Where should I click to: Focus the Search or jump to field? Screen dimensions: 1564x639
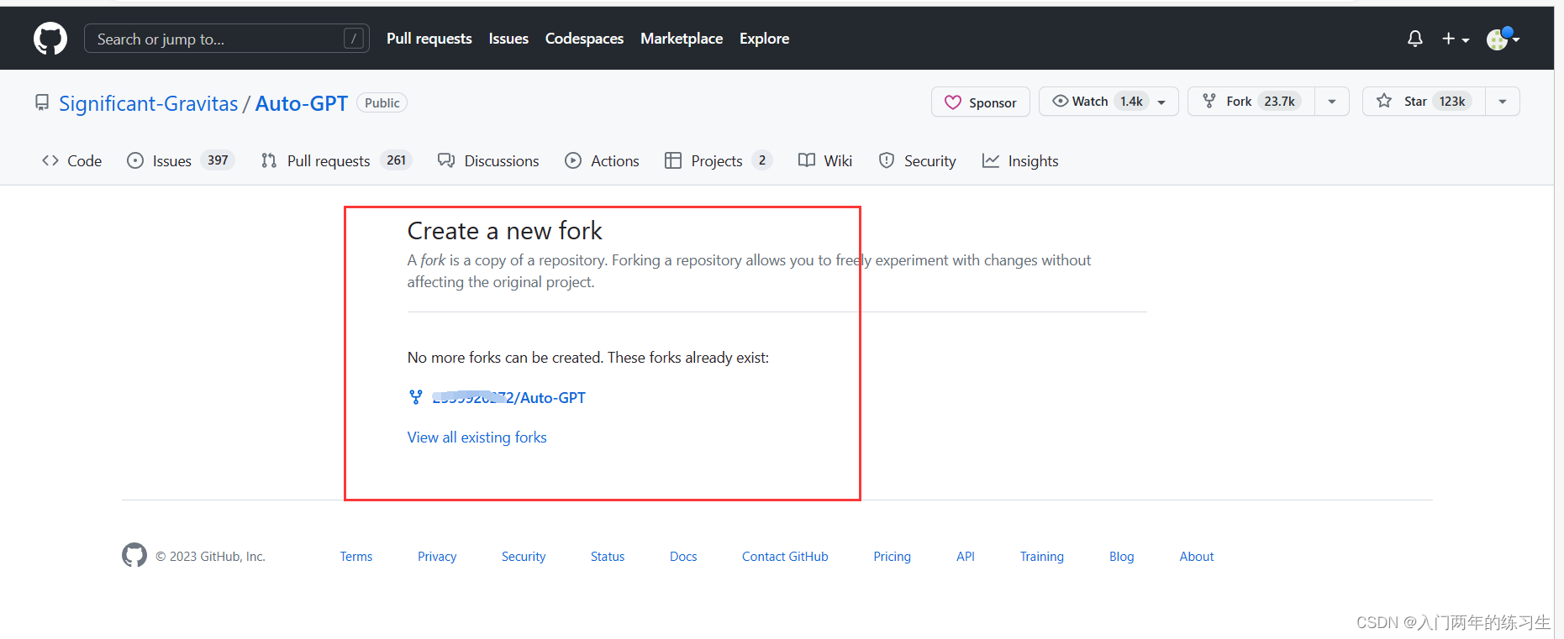click(x=227, y=39)
